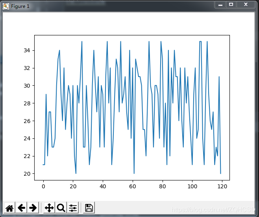259x217 pixels.
Task: Click the x-axis label 80
Action: (163, 186)
